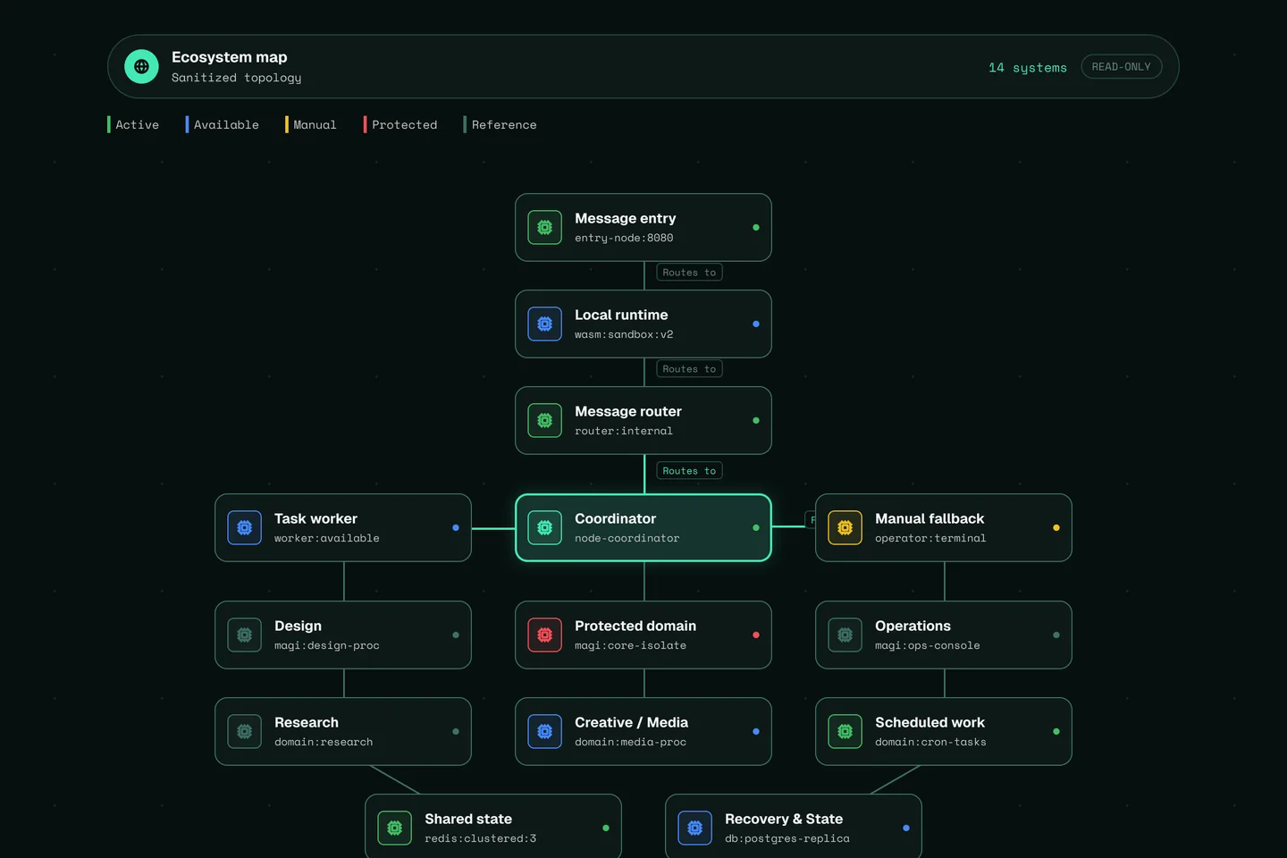Click the magi:core-isolate text
Image resolution: width=1287 pixels, height=858 pixels.
pyautogui.click(x=630, y=645)
